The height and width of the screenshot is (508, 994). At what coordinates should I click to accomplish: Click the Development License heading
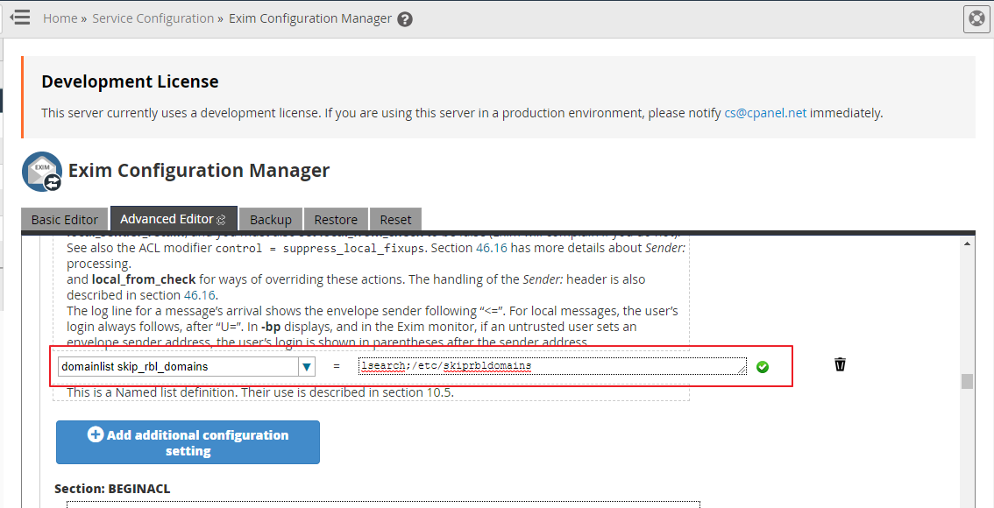(x=130, y=81)
